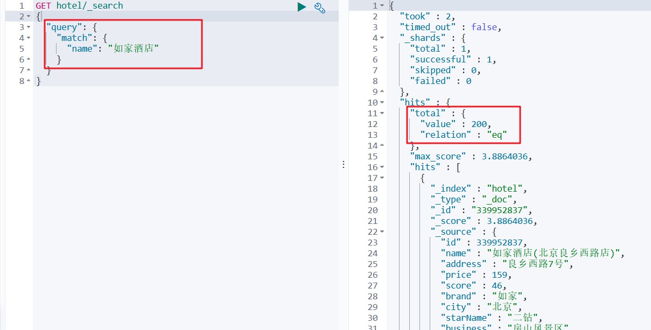651x330 pixels.
Task: Fold the "total" object in the response
Action: point(382,113)
